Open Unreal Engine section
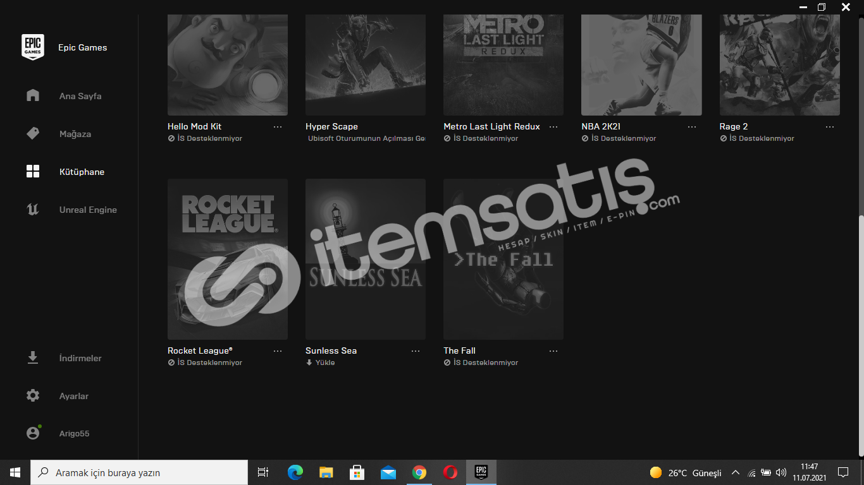This screenshot has width=864, height=485. pyautogui.click(x=88, y=210)
